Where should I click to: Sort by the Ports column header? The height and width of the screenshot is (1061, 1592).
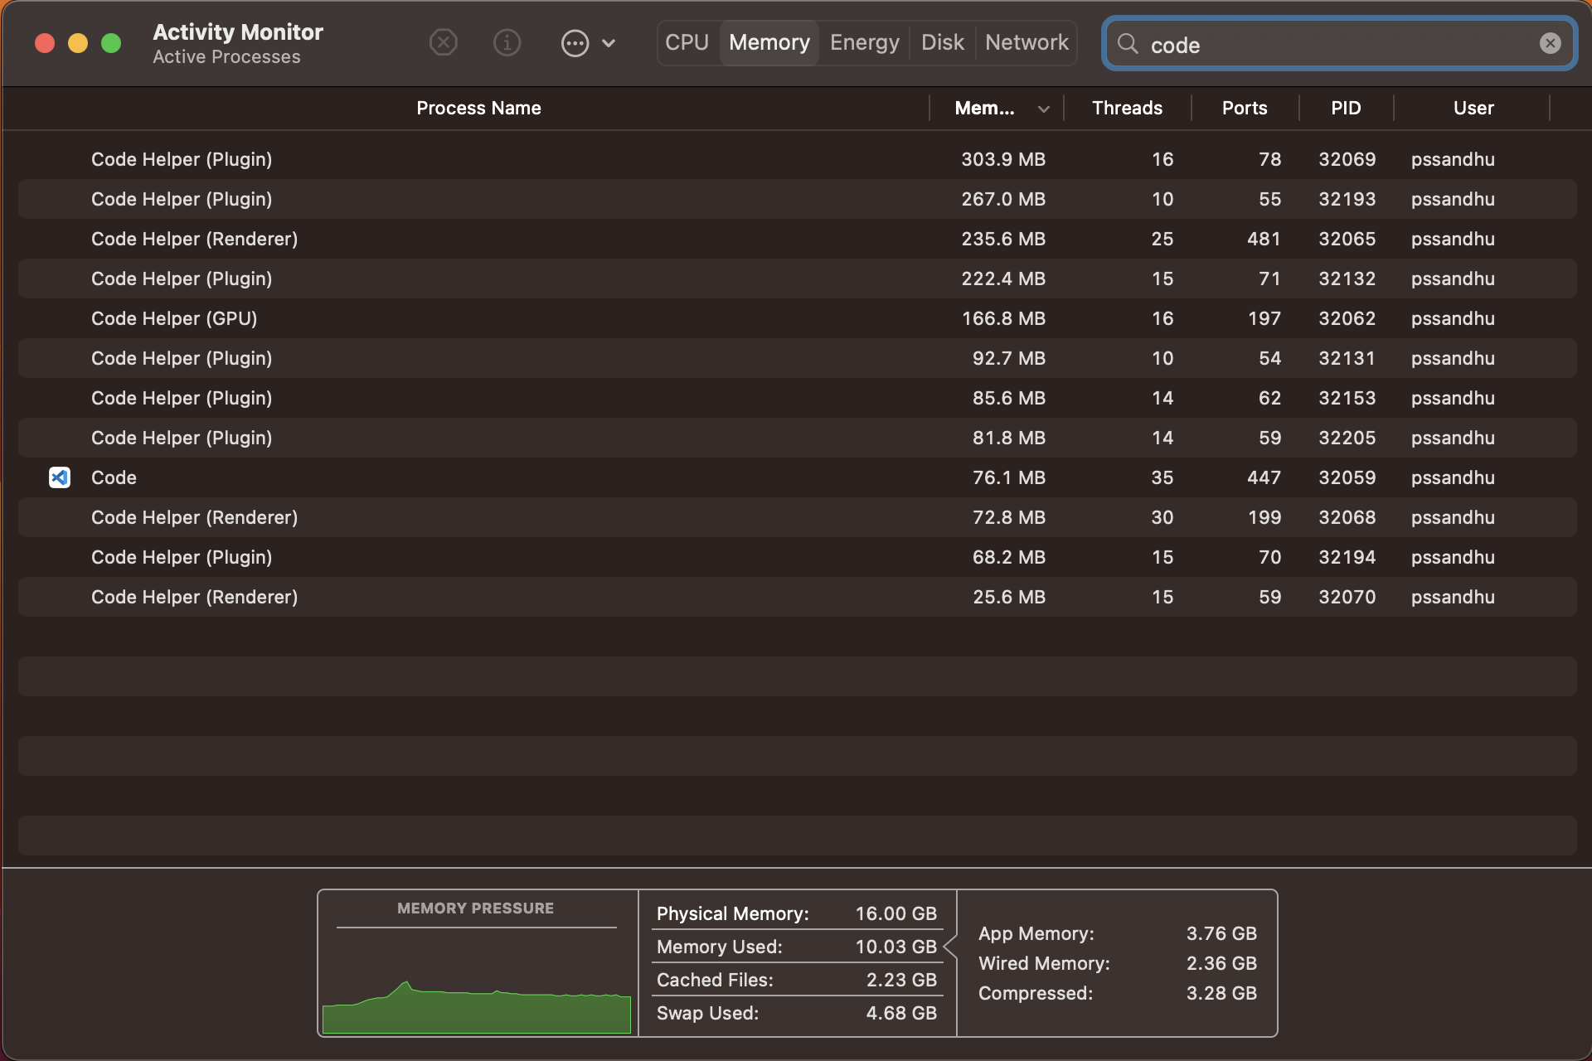click(x=1245, y=108)
